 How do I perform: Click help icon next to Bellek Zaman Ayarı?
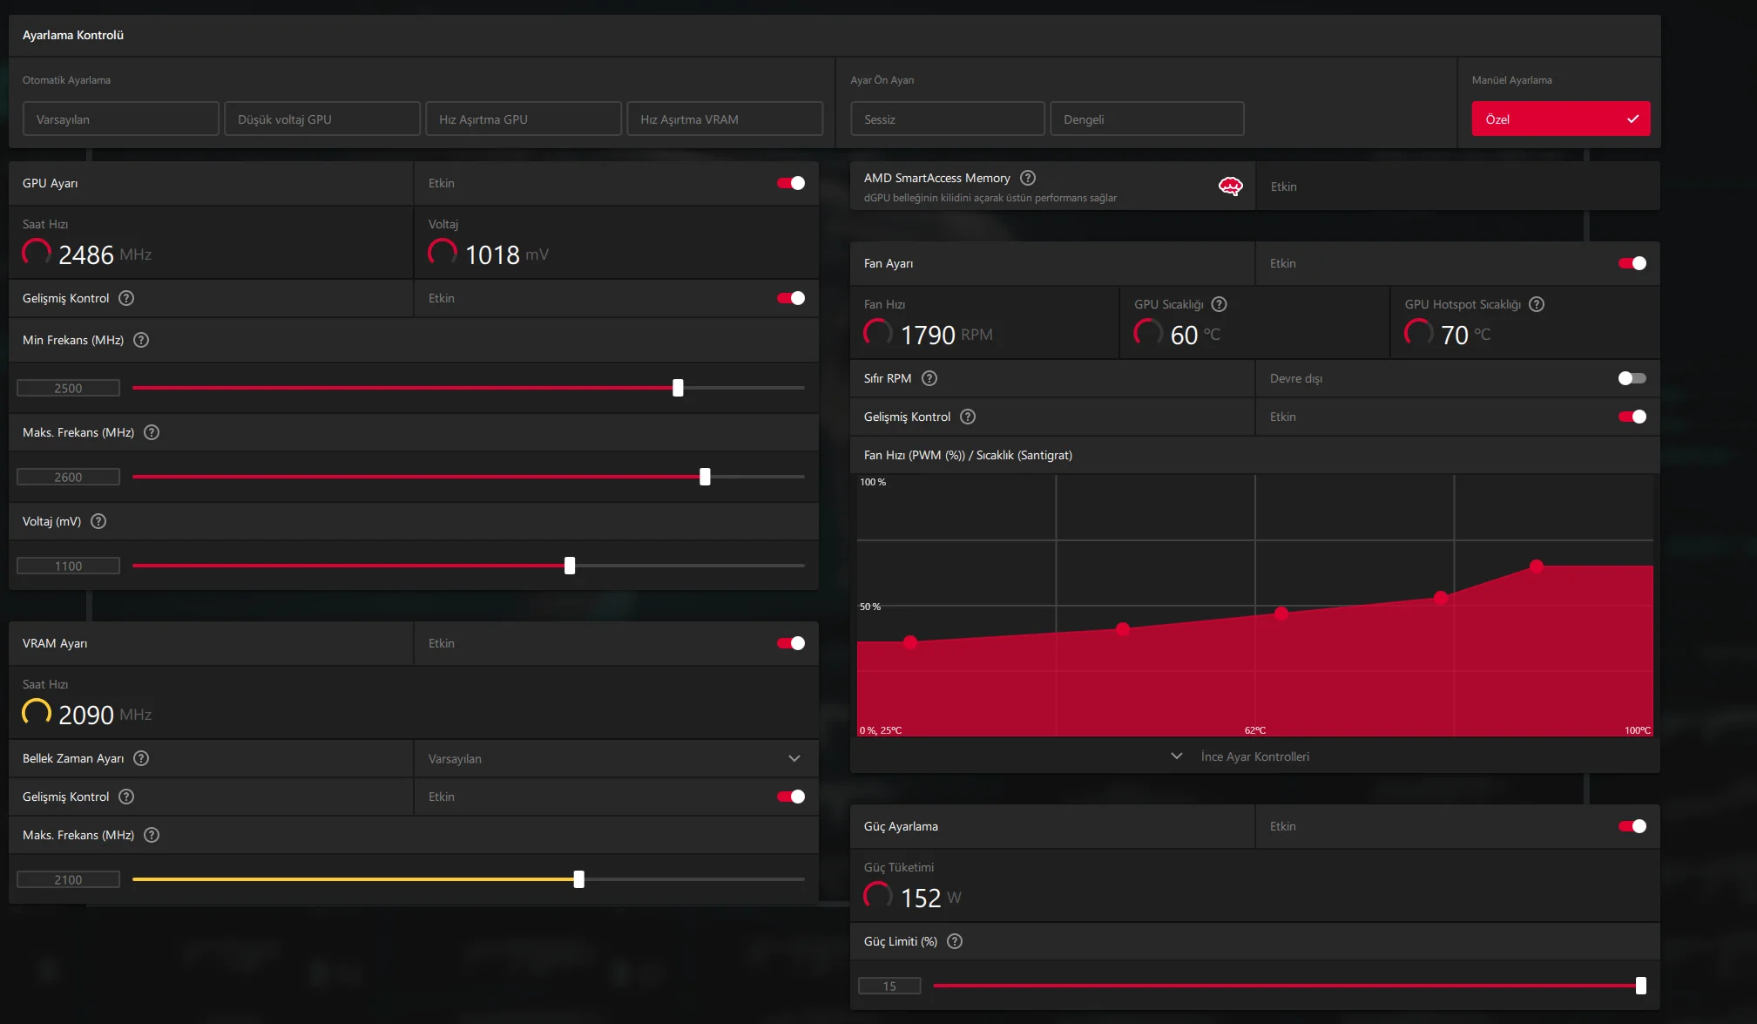pyautogui.click(x=141, y=758)
